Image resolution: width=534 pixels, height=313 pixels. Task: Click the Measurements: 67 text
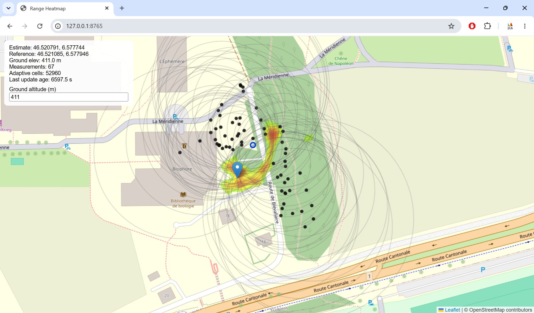point(31,67)
